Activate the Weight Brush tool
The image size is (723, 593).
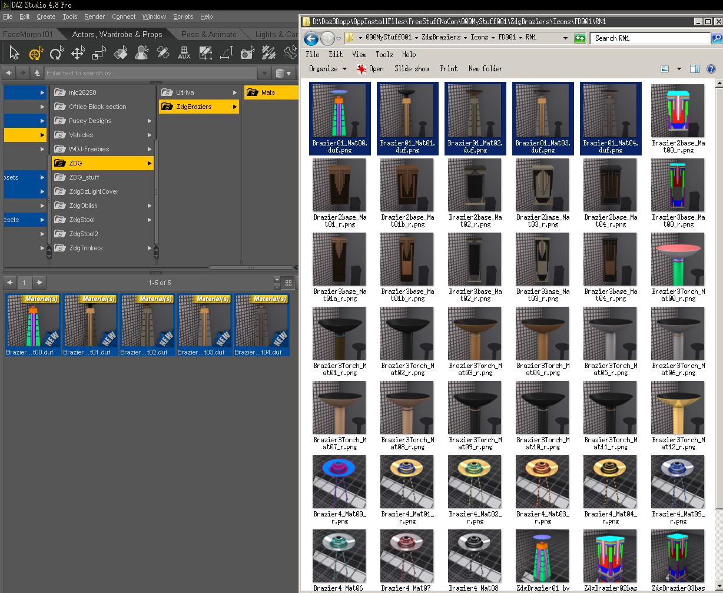tap(269, 54)
